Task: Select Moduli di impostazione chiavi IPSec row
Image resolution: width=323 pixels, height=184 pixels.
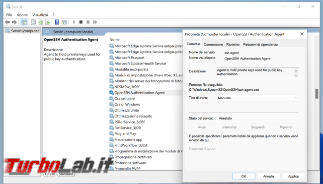Action: 145,75
